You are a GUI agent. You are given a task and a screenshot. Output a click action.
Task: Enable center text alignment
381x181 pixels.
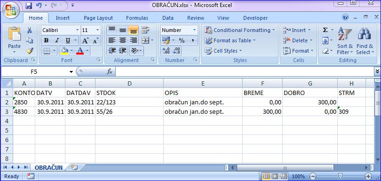point(123,40)
